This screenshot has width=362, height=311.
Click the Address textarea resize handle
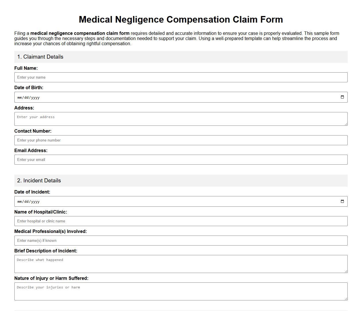tap(346, 125)
